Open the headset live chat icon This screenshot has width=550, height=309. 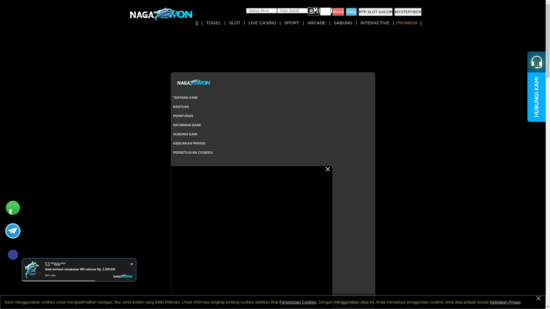pyautogui.click(x=537, y=62)
